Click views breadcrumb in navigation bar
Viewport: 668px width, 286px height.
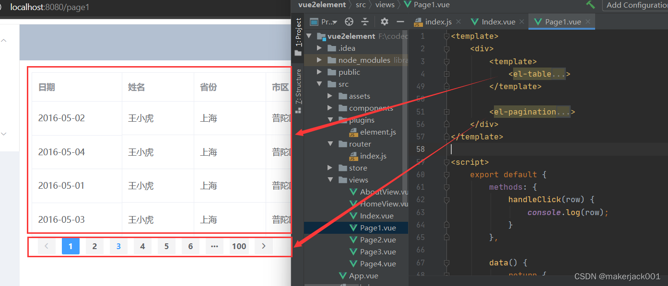385,5
